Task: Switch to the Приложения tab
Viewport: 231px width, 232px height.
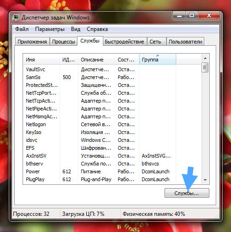Action: pyautogui.click(x=32, y=42)
